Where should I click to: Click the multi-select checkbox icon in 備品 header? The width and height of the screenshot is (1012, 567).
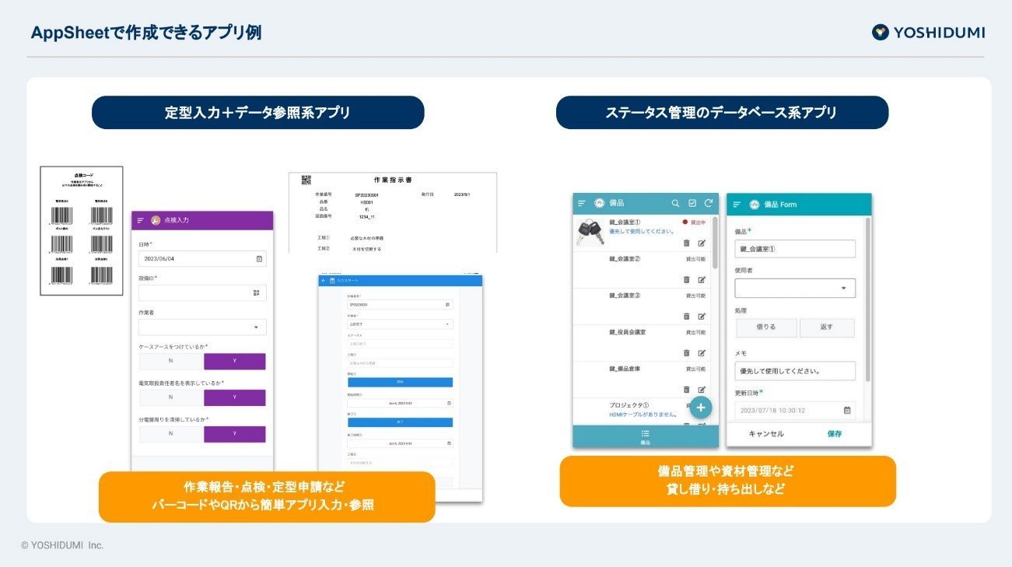coord(692,203)
